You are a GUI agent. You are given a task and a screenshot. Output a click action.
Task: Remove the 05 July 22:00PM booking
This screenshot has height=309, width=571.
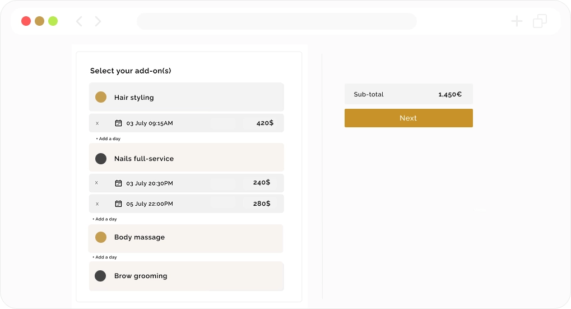coord(97,204)
